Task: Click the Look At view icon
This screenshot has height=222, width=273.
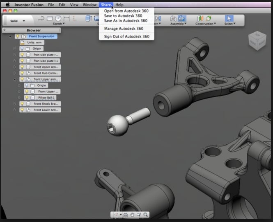Action: [x=126, y=215]
